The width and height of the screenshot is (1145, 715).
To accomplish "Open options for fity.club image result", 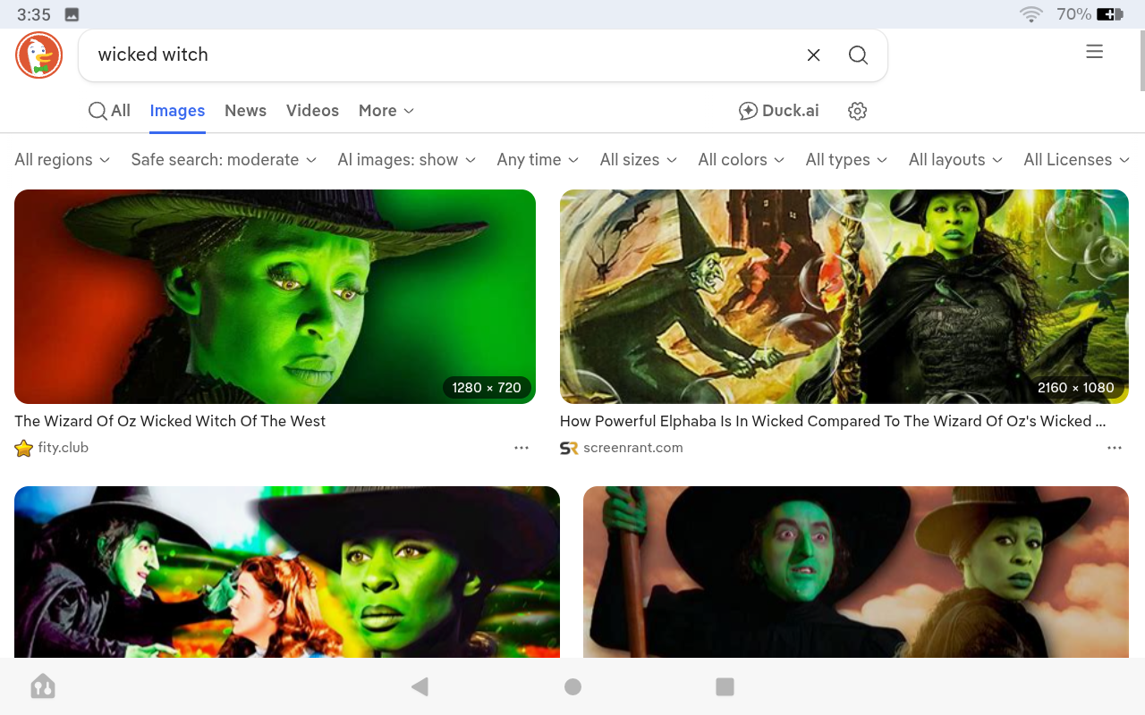I will pyautogui.click(x=522, y=448).
